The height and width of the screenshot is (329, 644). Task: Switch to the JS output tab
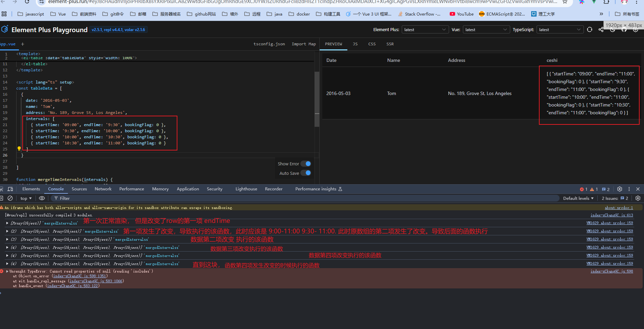click(355, 44)
